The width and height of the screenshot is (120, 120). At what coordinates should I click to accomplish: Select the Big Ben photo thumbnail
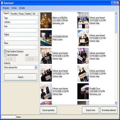point(46,20)
